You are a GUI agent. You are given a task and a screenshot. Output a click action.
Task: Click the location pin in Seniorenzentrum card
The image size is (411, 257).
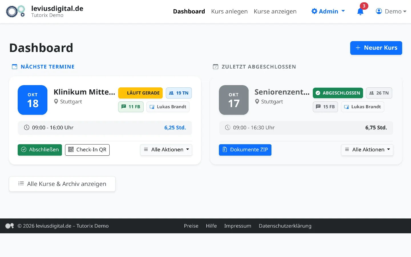tap(257, 101)
